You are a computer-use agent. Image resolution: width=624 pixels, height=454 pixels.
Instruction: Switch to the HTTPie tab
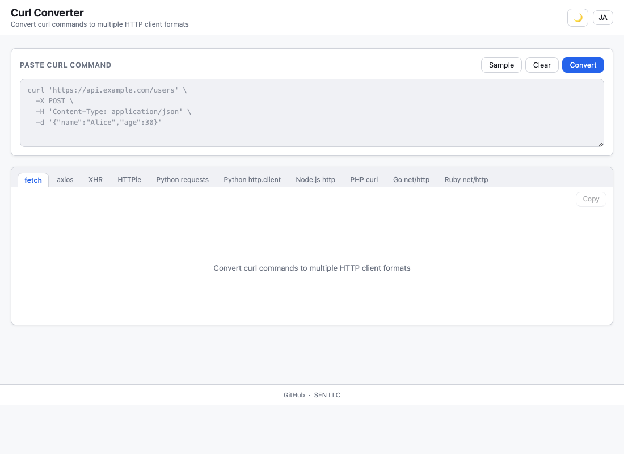(x=129, y=179)
